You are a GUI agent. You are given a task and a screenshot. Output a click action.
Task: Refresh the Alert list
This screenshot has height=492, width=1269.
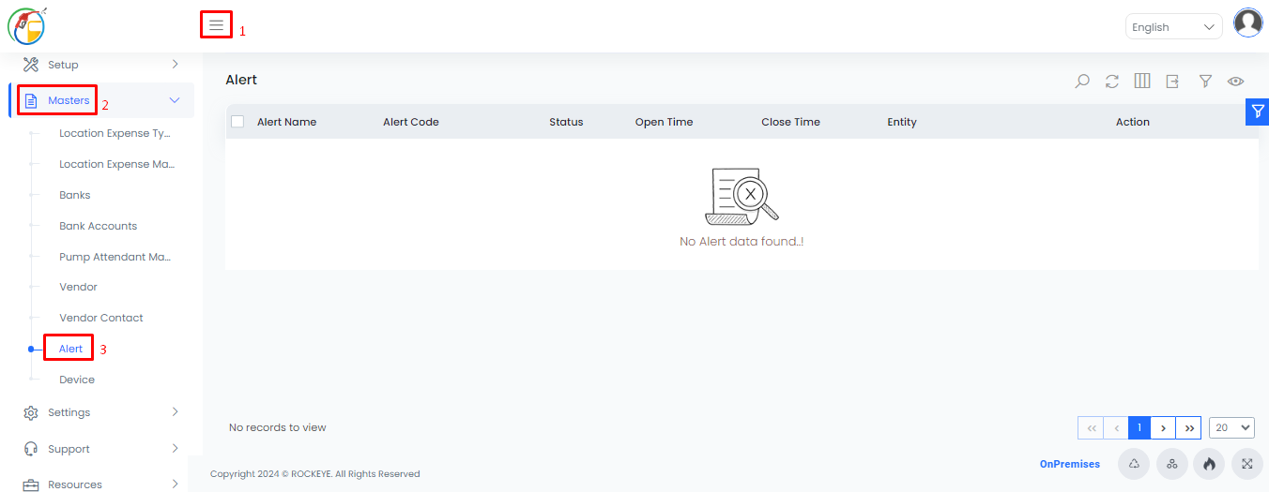(1112, 82)
